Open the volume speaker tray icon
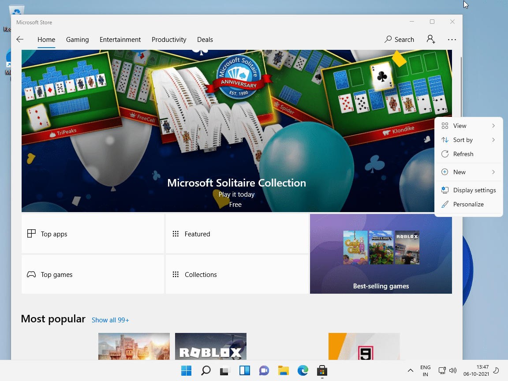 [x=452, y=370]
